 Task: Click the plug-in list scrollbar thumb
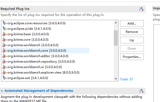pos(116,38)
